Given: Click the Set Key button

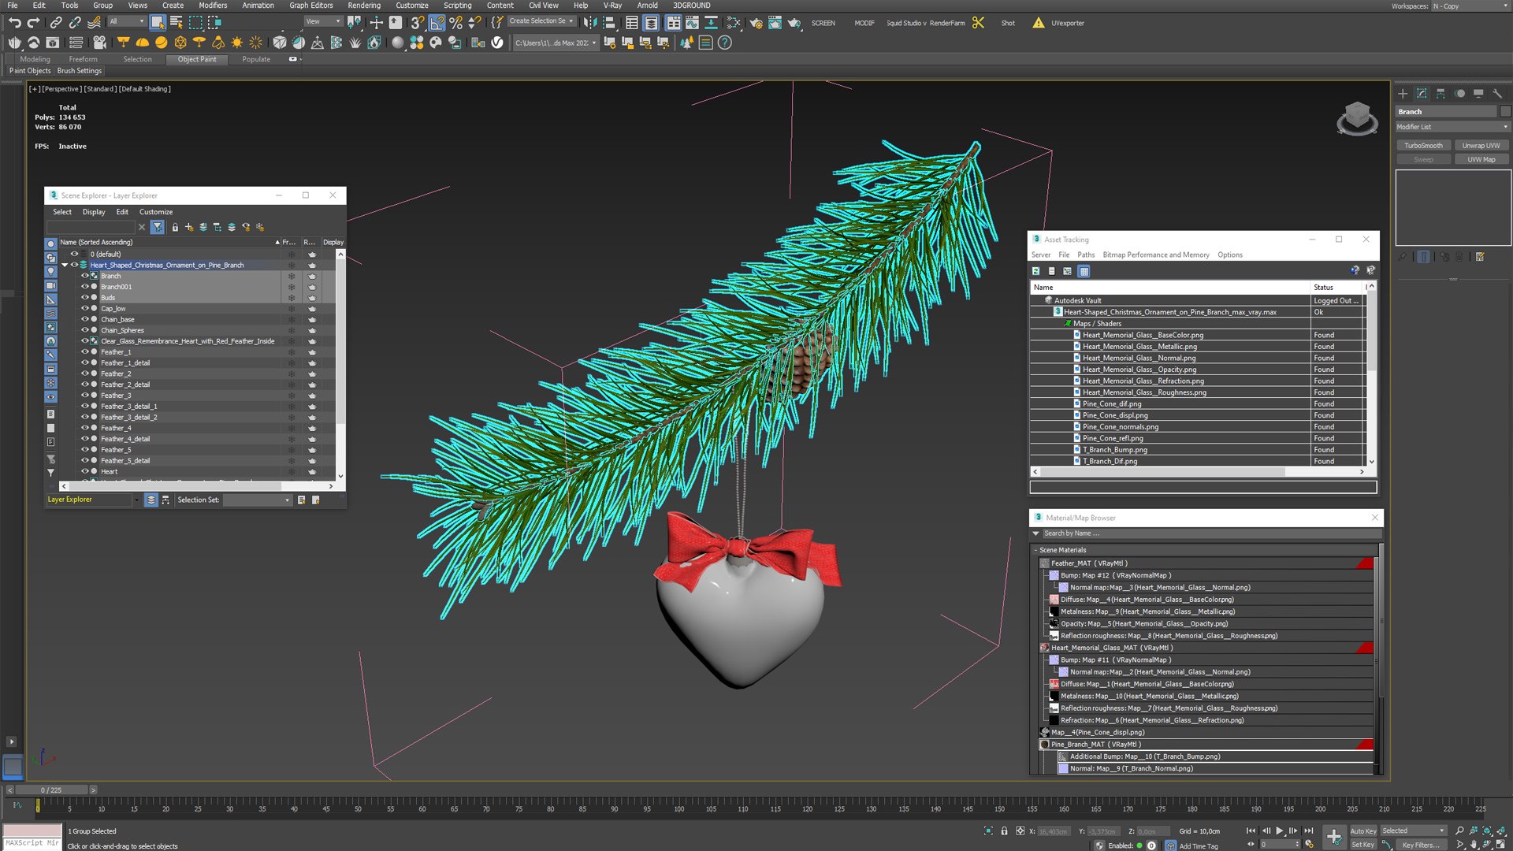Looking at the screenshot, I should click(1362, 845).
